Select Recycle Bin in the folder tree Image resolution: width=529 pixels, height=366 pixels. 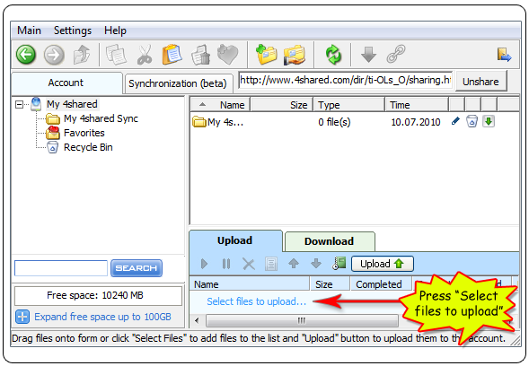point(88,148)
